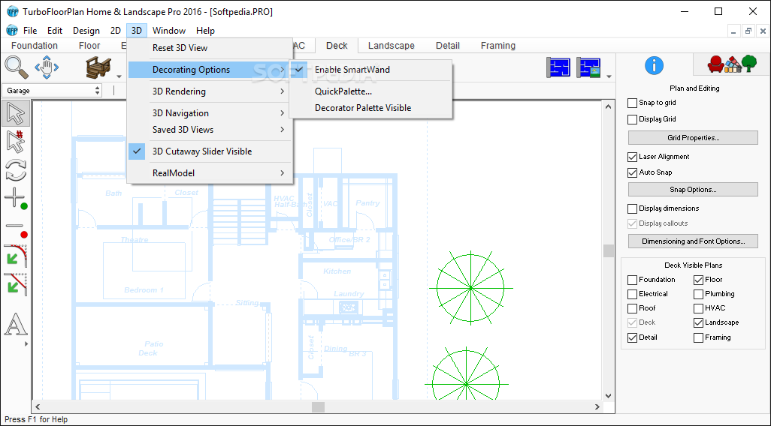The width and height of the screenshot is (771, 426).
Task: Pick the arrow with red grid tool
Action: (16, 141)
